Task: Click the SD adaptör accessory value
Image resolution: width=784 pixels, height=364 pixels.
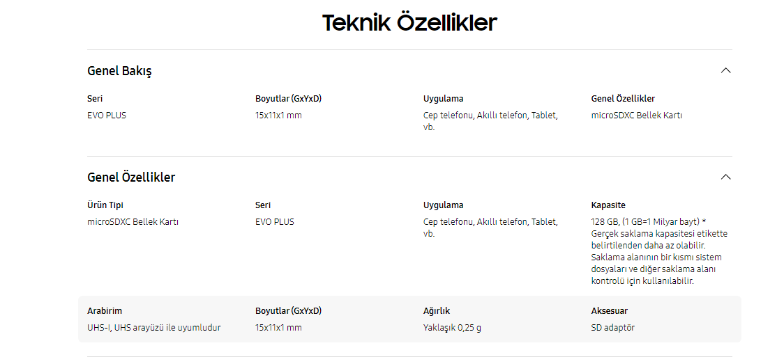Action: pyautogui.click(x=613, y=327)
